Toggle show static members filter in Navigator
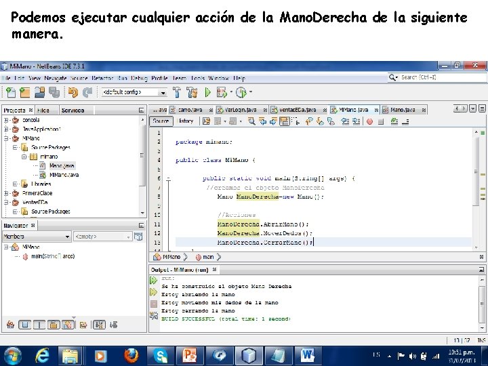The image size is (488, 366). click(x=39, y=325)
